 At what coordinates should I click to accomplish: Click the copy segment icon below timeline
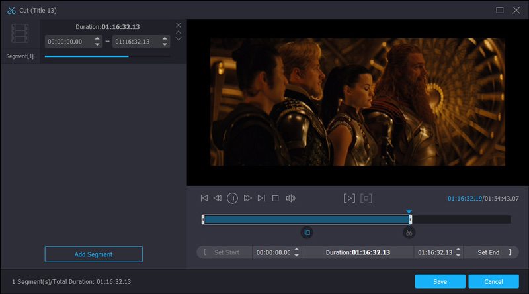tap(307, 232)
